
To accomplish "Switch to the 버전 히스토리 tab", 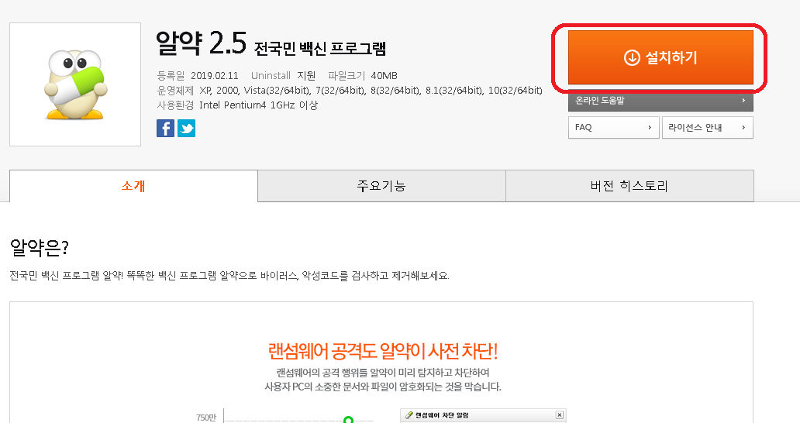I will point(629,186).
